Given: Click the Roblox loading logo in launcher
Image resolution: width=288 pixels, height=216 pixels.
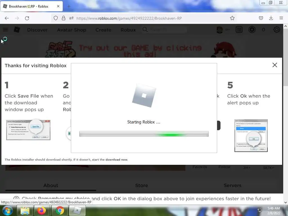Looking at the screenshot, I should (x=144, y=96).
